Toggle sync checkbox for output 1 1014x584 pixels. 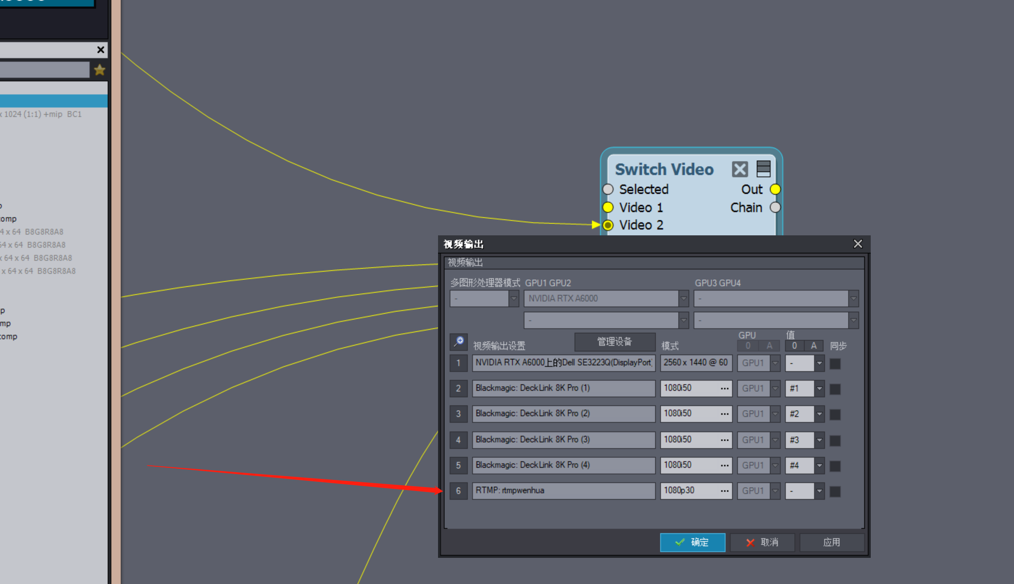point(835,363)
